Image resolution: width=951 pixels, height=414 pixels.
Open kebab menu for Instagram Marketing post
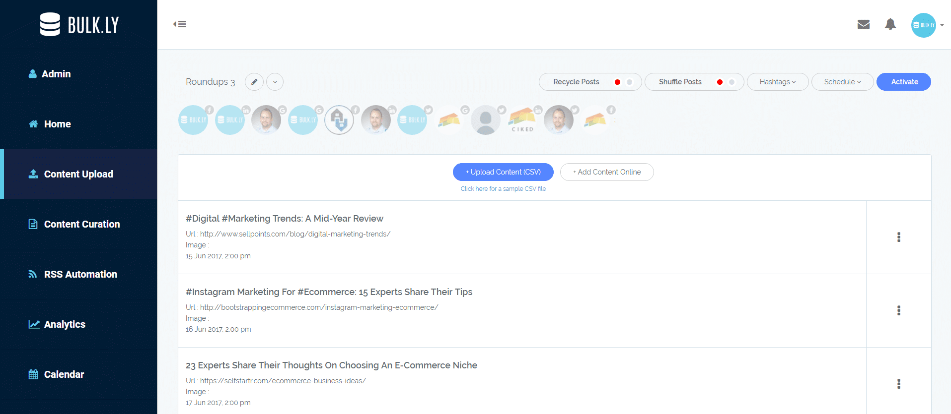[898, 310]
